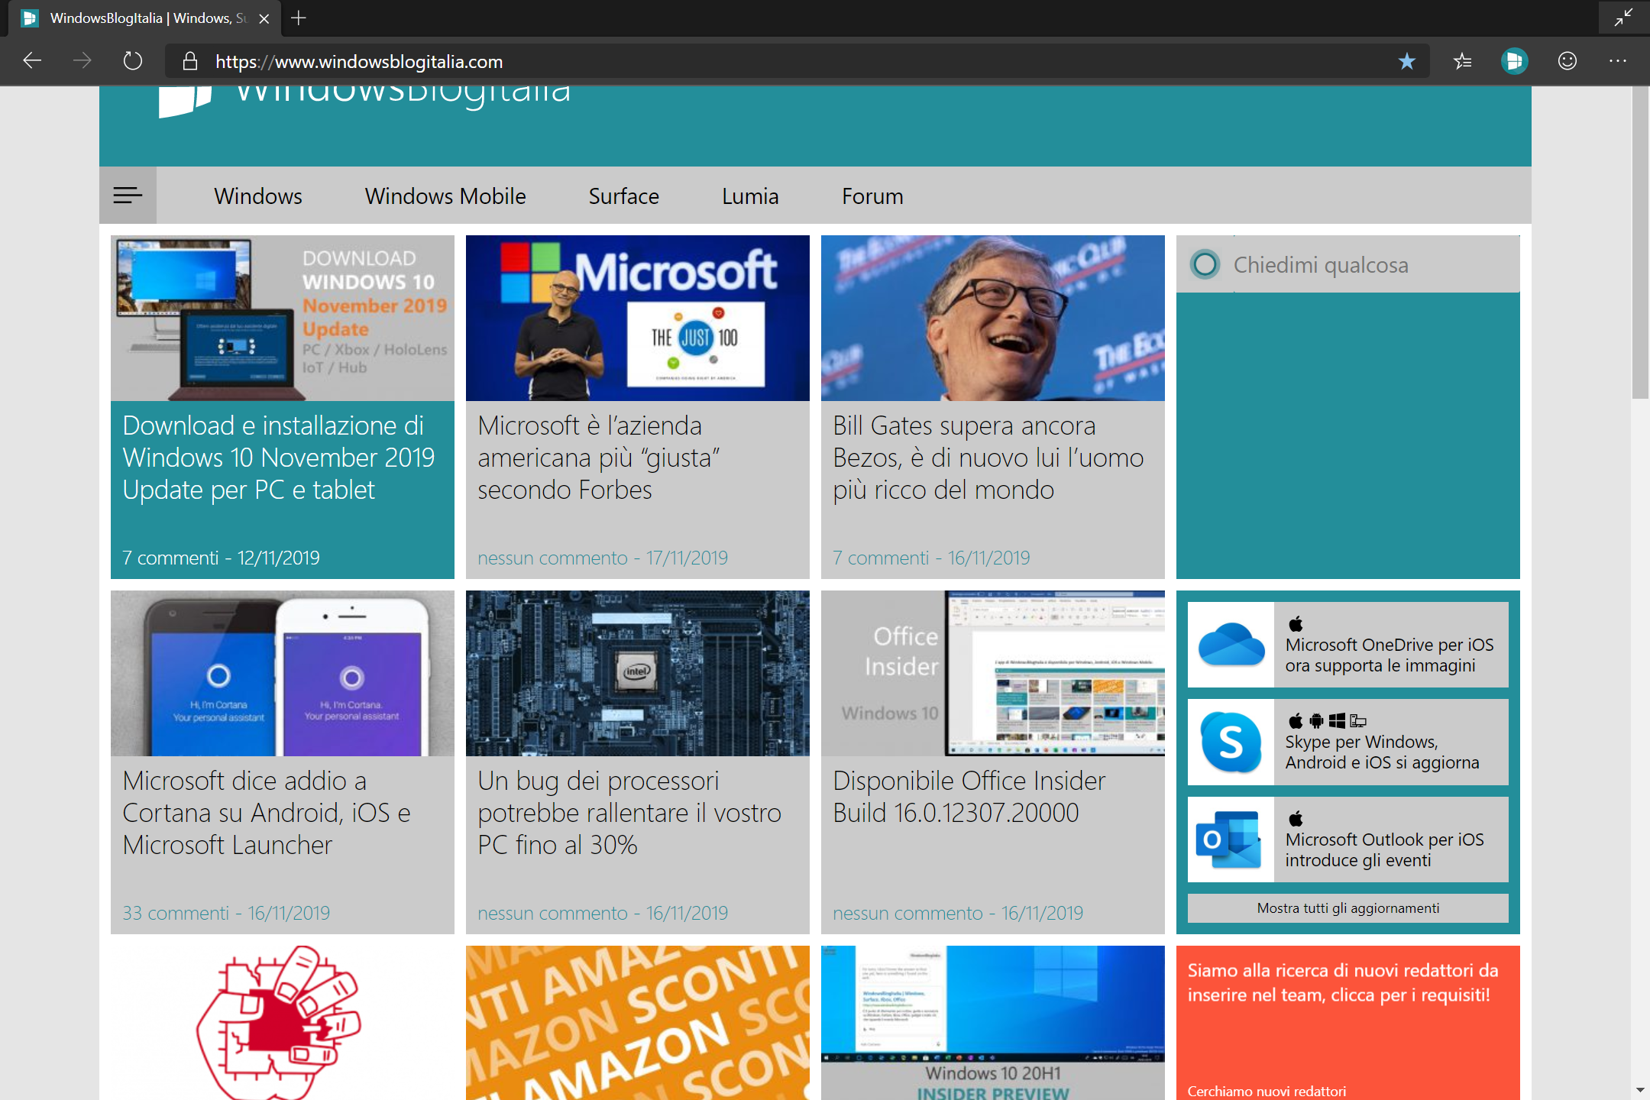Open the WindowsBlogItalia extension icon
Image resolution: width=1650 pixels, height=1100 pixels.
pyautogui.click(x=1514, y=61)
